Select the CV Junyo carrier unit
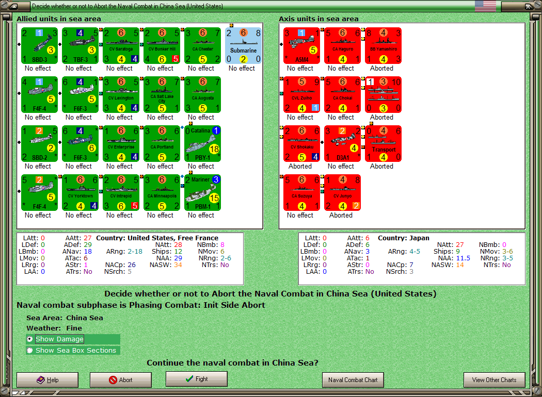 [x=343, y=193]
